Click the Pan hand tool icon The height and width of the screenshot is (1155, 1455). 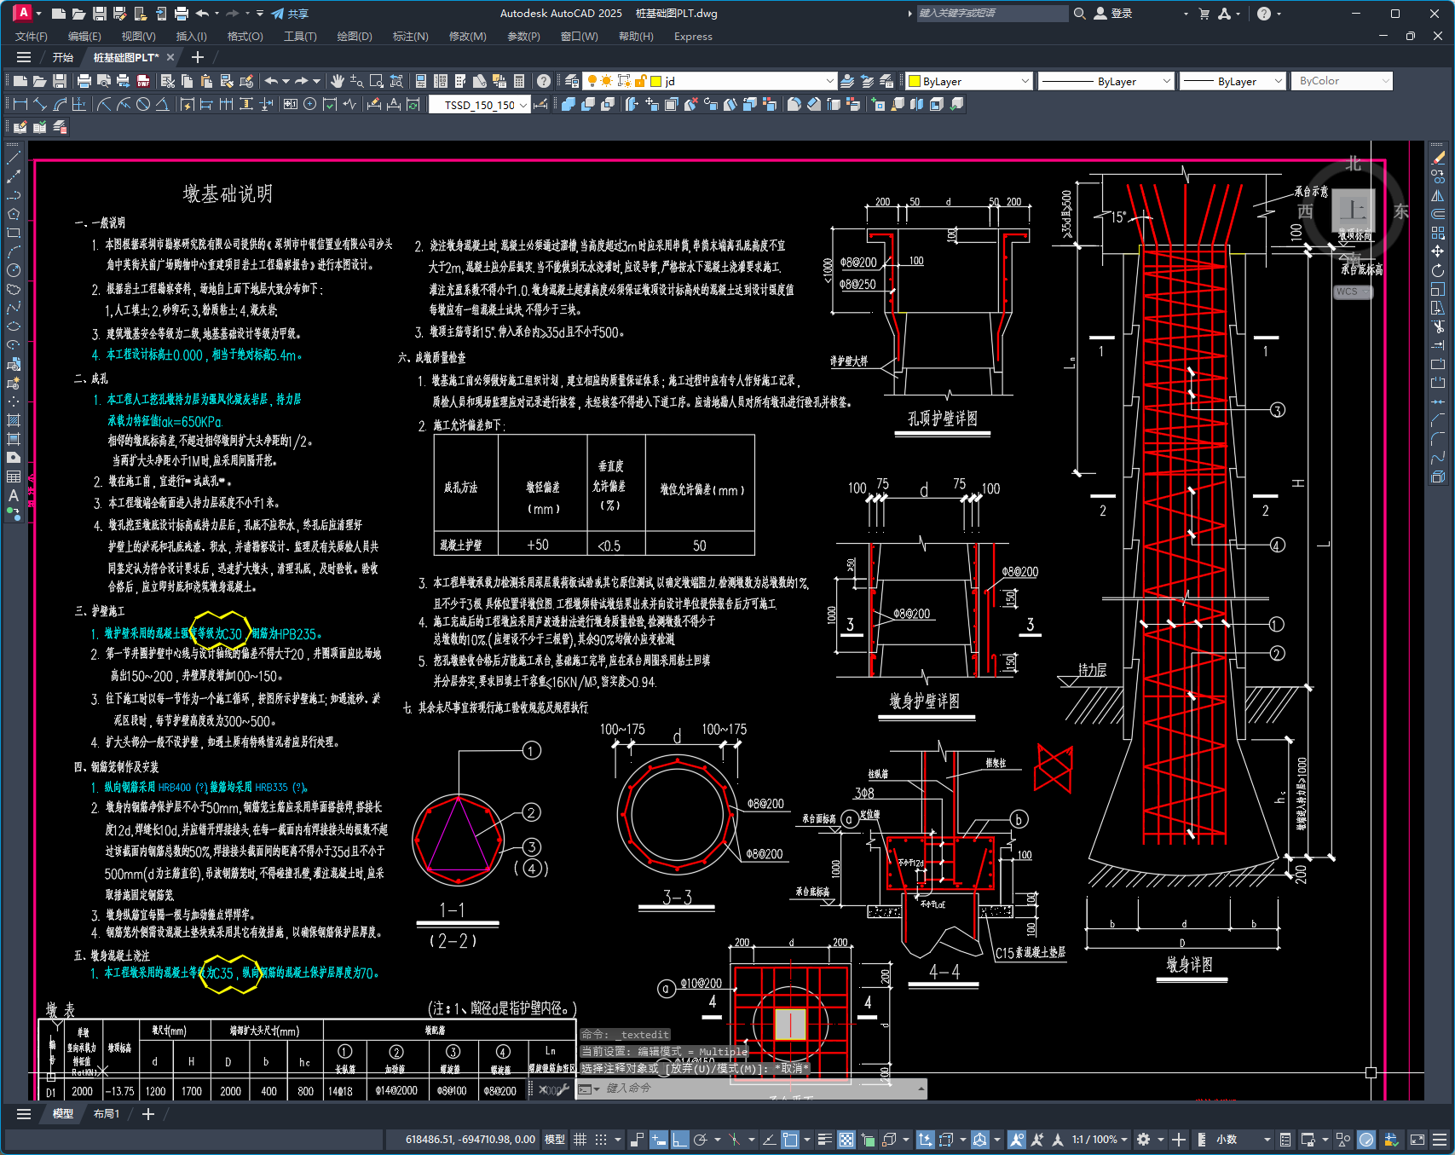[x=338, y=81]
